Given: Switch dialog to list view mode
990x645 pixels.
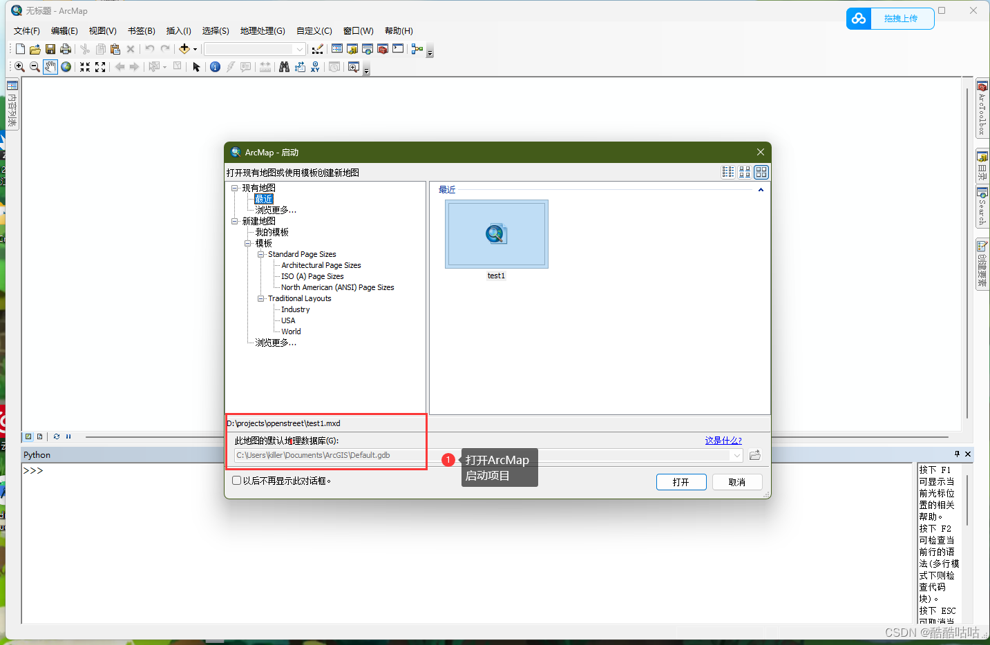Looking at the screenshot, I should click(728, 172).
